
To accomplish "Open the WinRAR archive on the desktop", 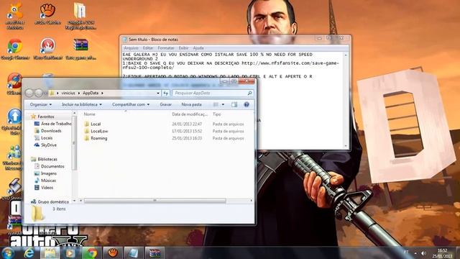I will coord(80,49).
